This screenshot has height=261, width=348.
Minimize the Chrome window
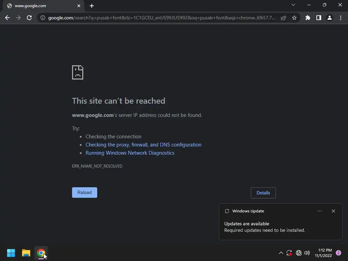(x=309, y=5)
